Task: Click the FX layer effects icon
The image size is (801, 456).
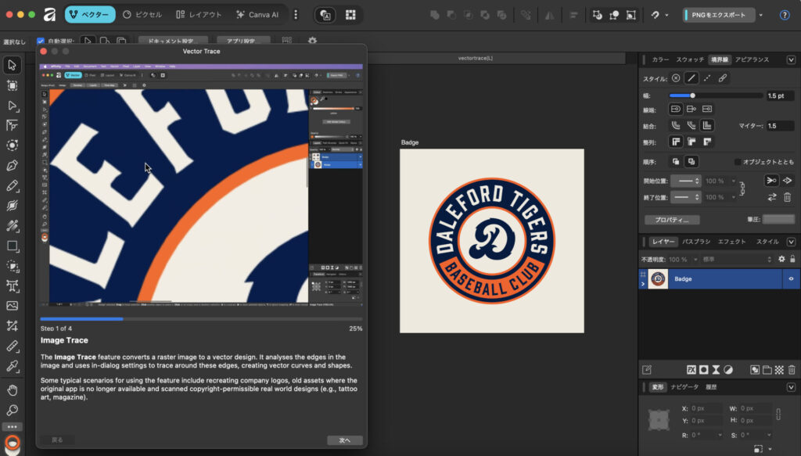Action: [691, 370]
